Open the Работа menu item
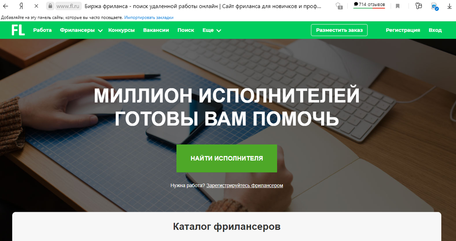Viewport: 456px width, 241px height. [x=43, y=30]
